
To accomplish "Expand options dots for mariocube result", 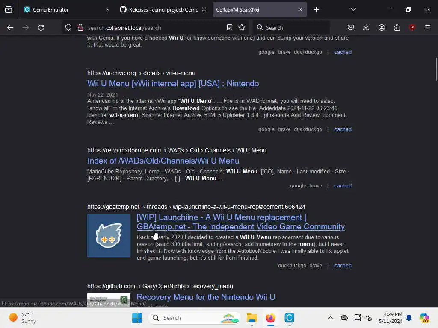I will click(328, 186).
